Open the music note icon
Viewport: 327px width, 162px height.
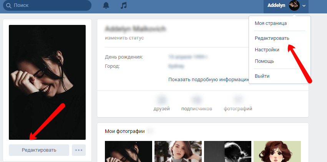[123, 5]
